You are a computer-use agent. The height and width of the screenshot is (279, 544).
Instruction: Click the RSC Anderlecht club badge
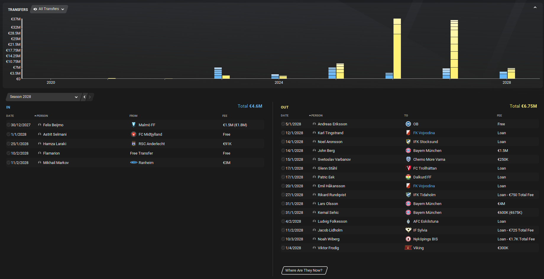(x=134, y=144)
